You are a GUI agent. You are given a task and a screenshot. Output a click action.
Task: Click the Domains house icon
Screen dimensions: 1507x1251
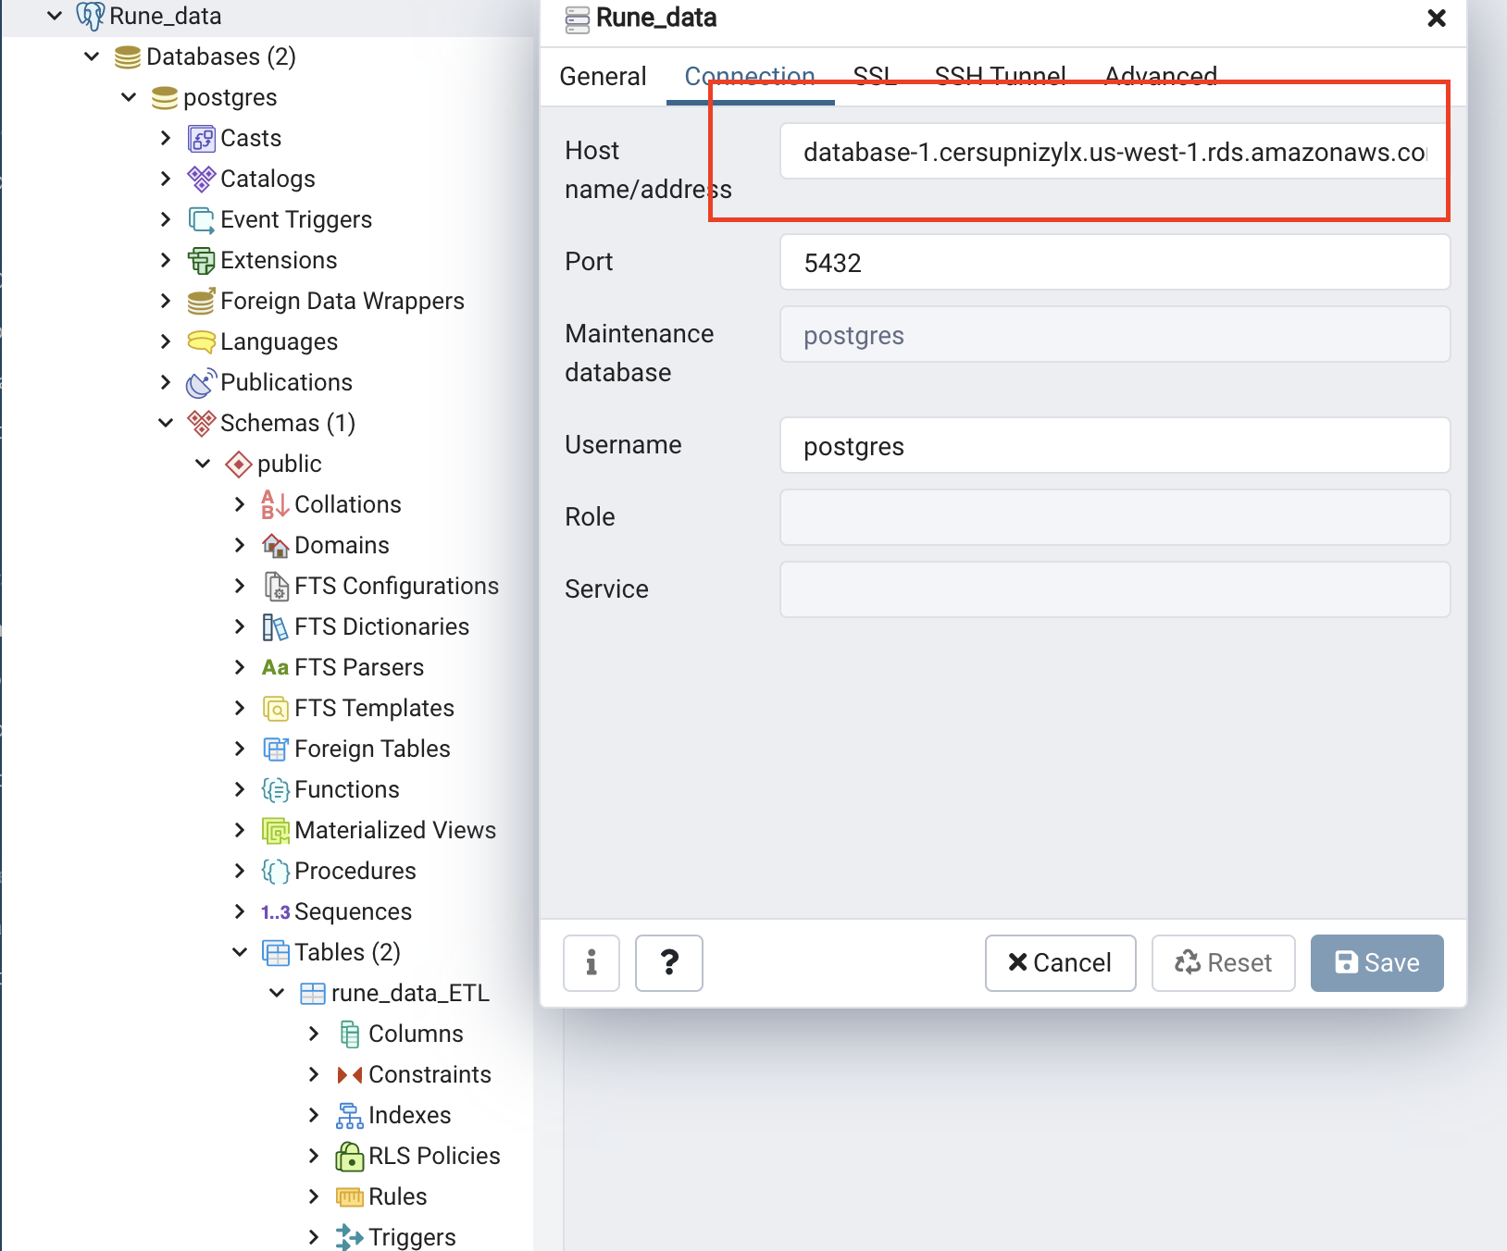click(276, 546)
